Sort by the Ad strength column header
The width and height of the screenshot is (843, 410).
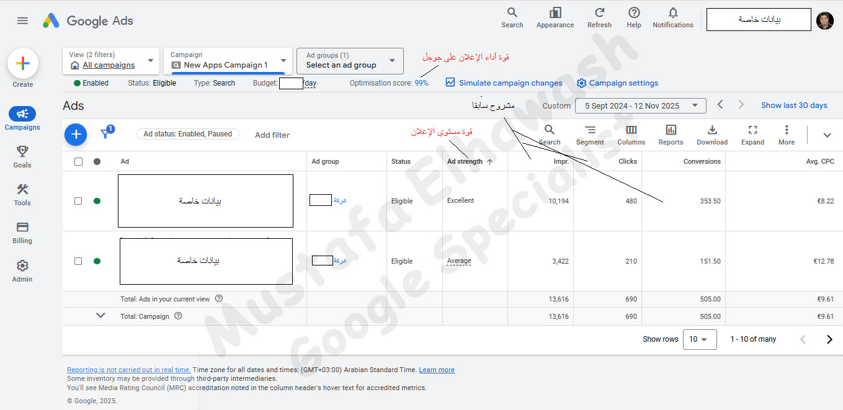[x=465, y=161]
